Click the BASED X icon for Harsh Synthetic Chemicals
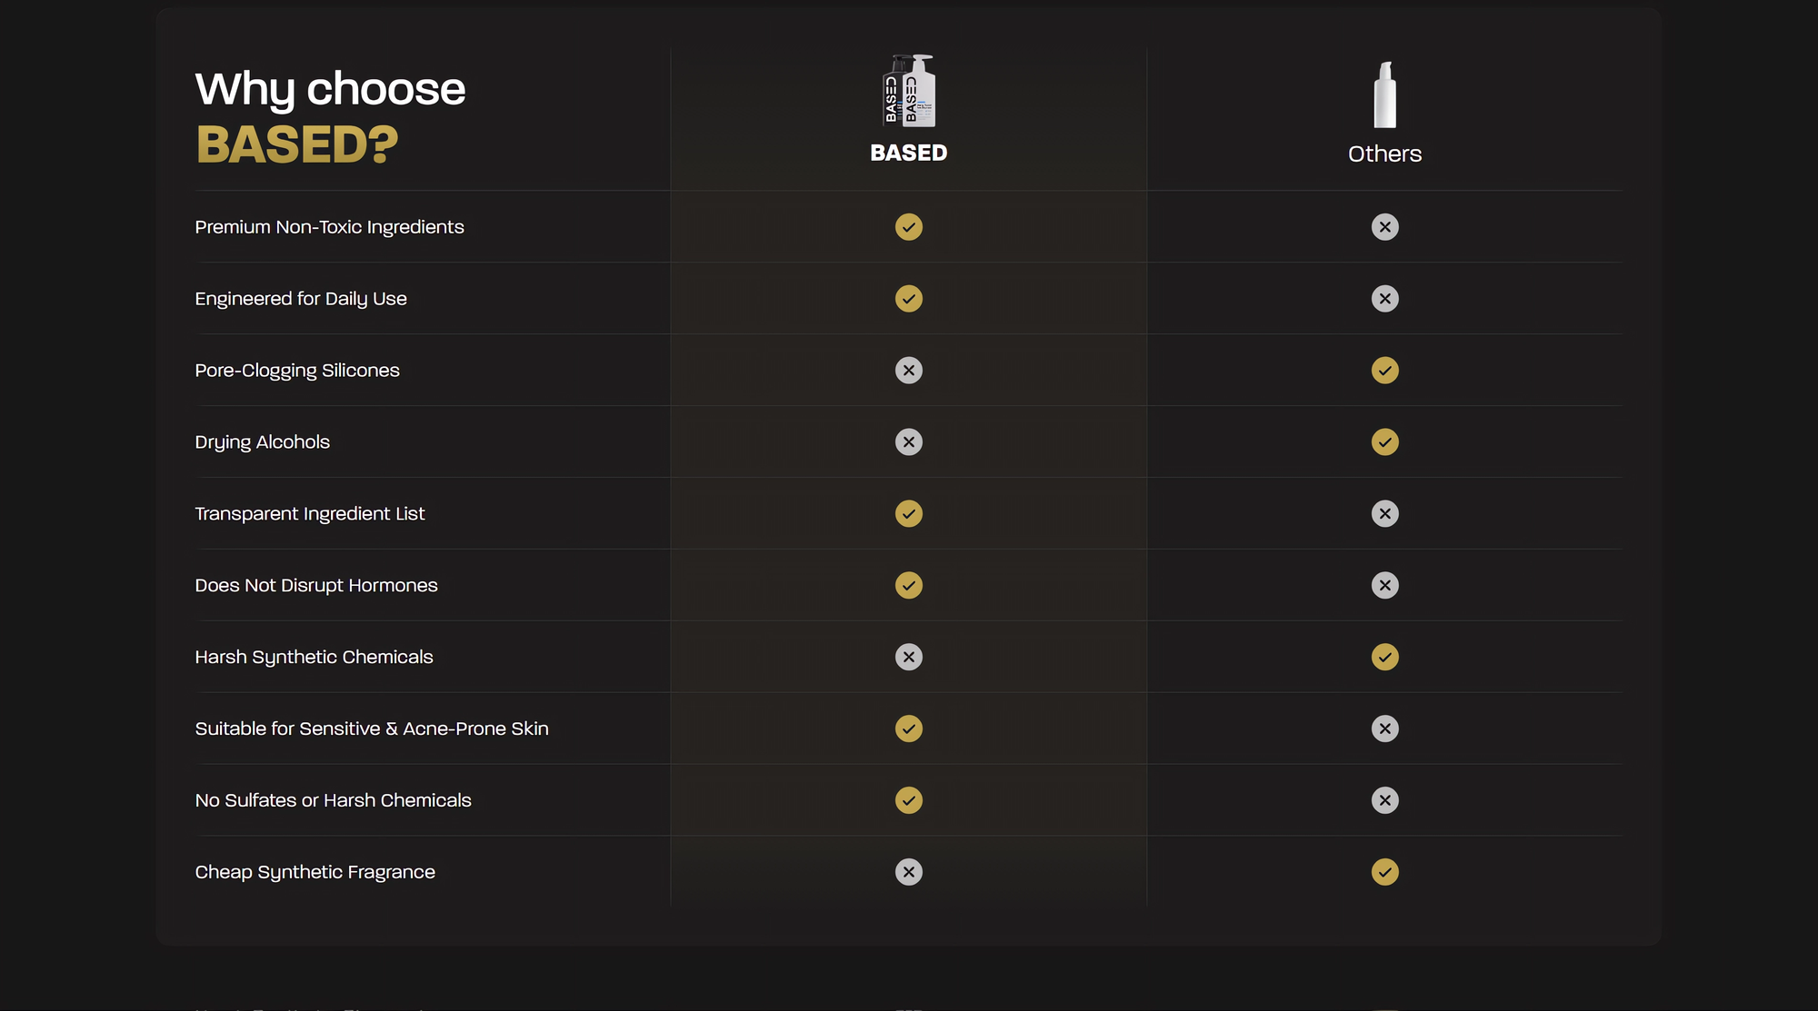 click(908, 657)
